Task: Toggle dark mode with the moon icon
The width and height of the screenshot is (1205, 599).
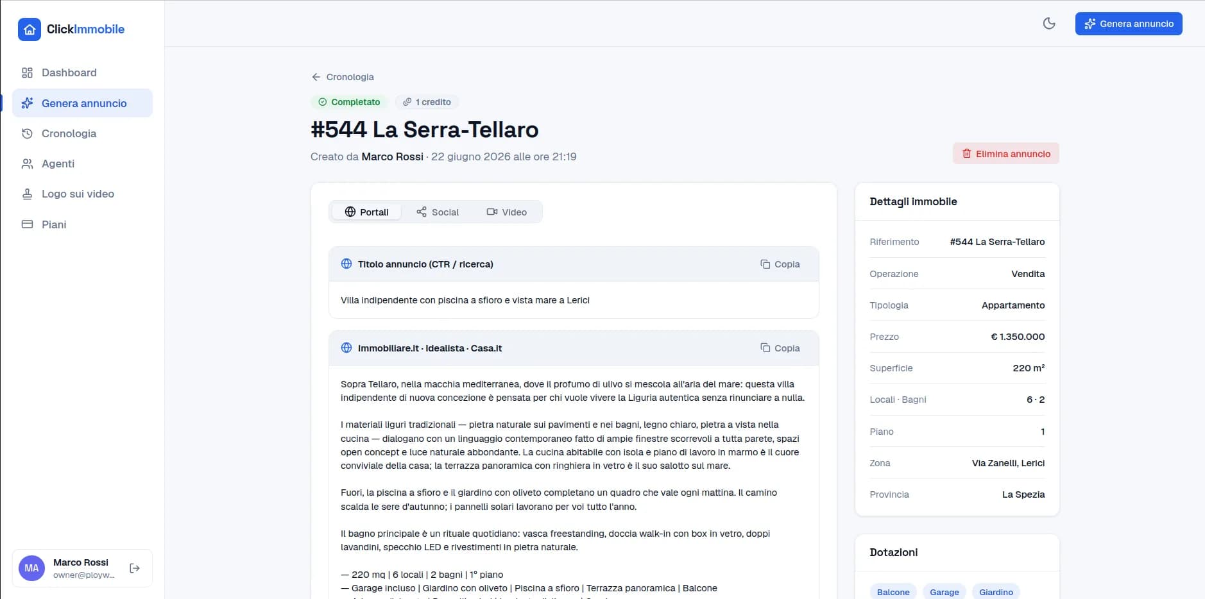Action: (1049, 24)
